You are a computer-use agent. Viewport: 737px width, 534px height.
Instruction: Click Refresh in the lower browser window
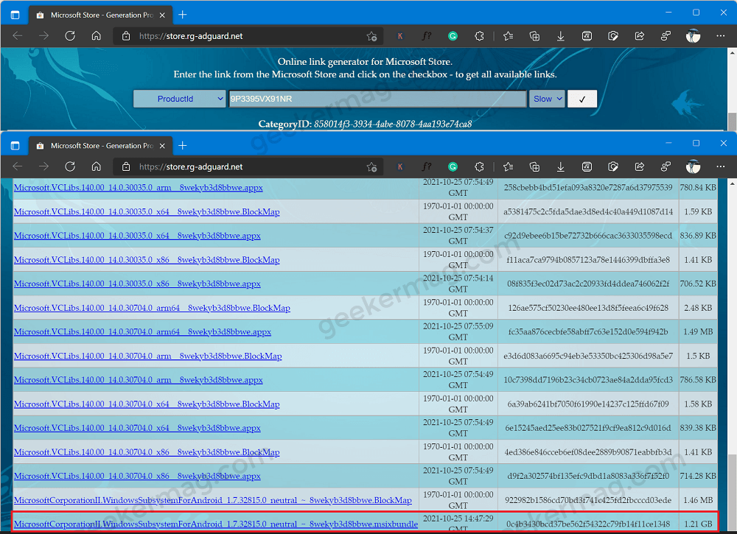[70, 166]
